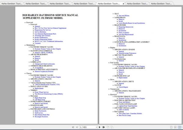Open the blue Vehicle Identification Number (VIN) link

47,84
